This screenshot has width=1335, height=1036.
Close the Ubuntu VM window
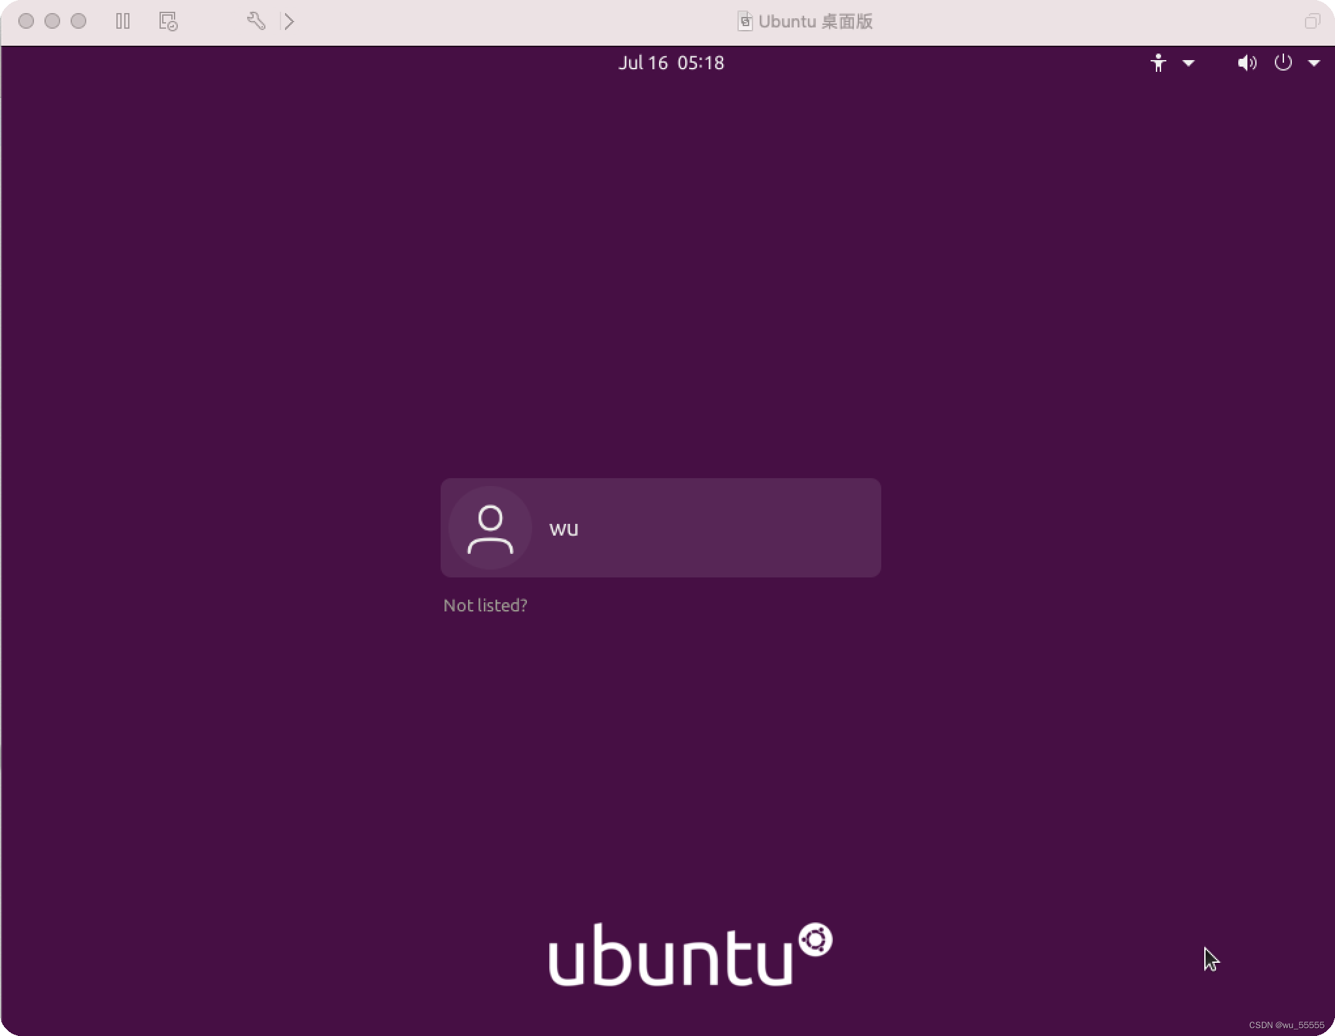click(26, 21)
